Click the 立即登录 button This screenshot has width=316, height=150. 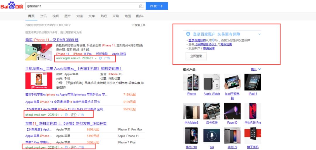(196, 56)
